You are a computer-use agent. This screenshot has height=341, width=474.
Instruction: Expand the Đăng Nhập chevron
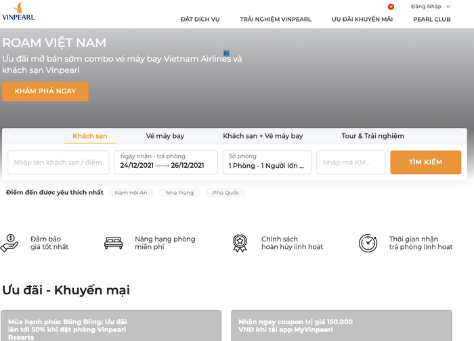(x=448, y=7)
